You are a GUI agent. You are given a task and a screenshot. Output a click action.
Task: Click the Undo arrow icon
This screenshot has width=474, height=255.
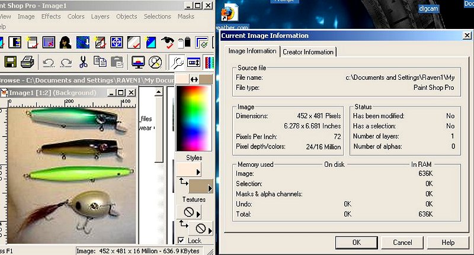click(x=49, y=62)
